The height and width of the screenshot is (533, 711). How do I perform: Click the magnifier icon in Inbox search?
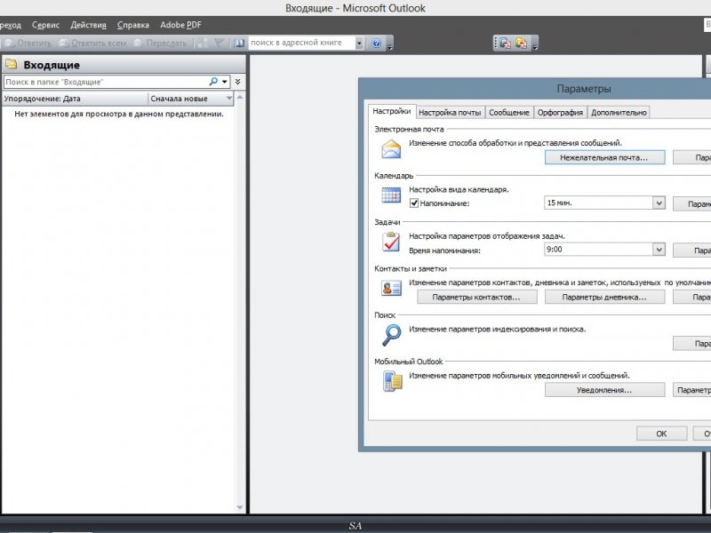tap(213, 82)
